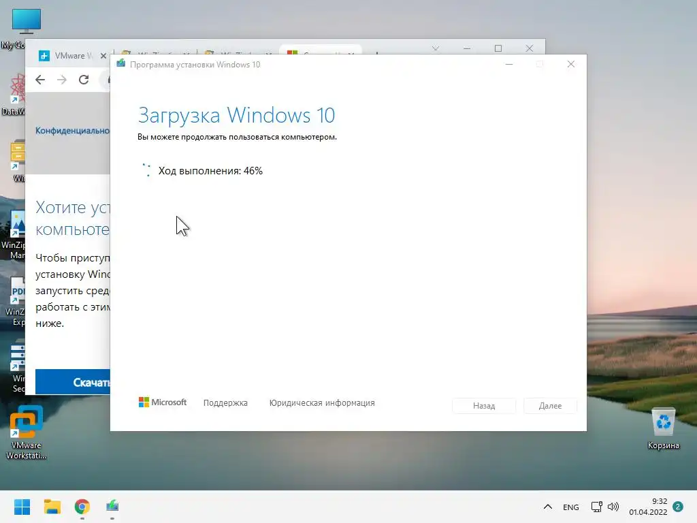Show hidden system tray icons
The image size is (697, 523).
point(548,507)
